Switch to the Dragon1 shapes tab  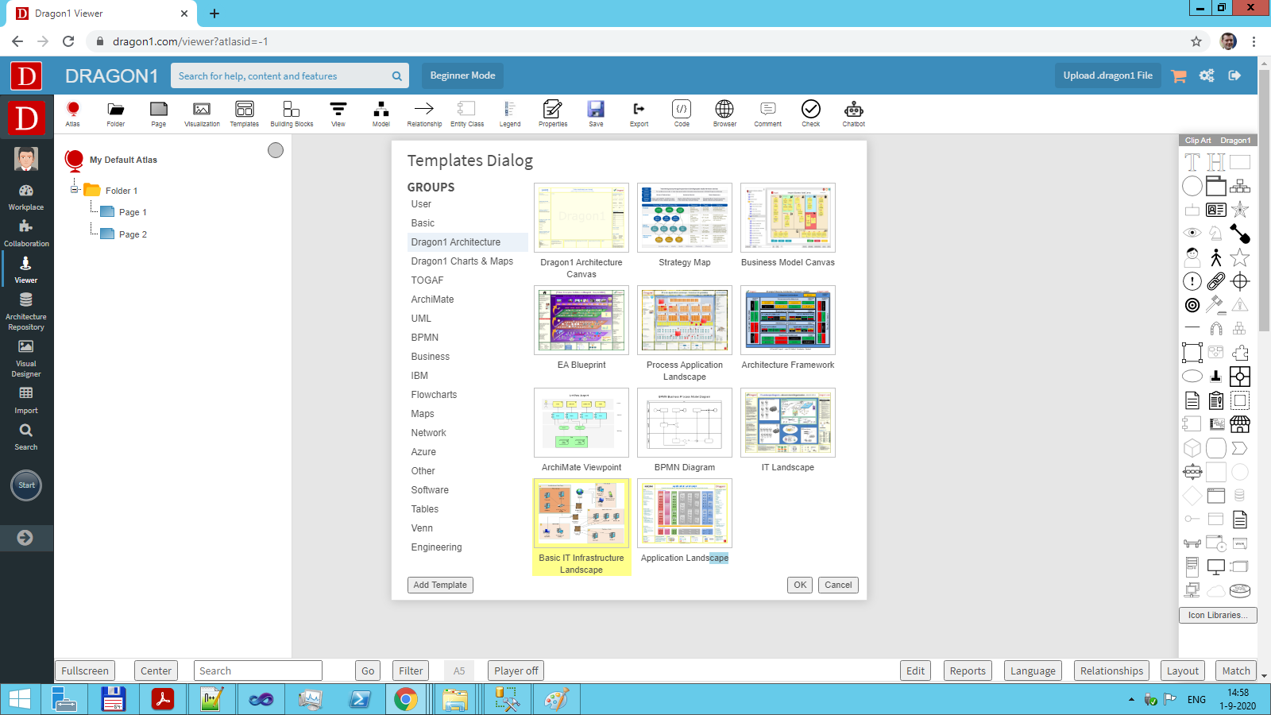tap(1235, 141)
